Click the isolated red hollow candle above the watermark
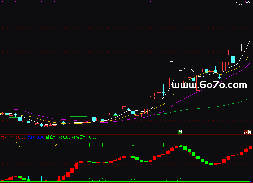The image size is (253, 183). point(176,53)
